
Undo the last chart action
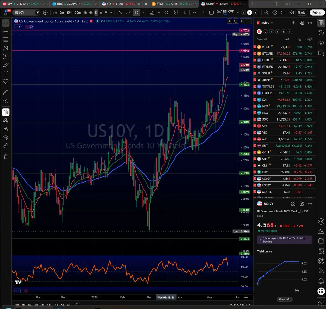click(x=195, y=12)
